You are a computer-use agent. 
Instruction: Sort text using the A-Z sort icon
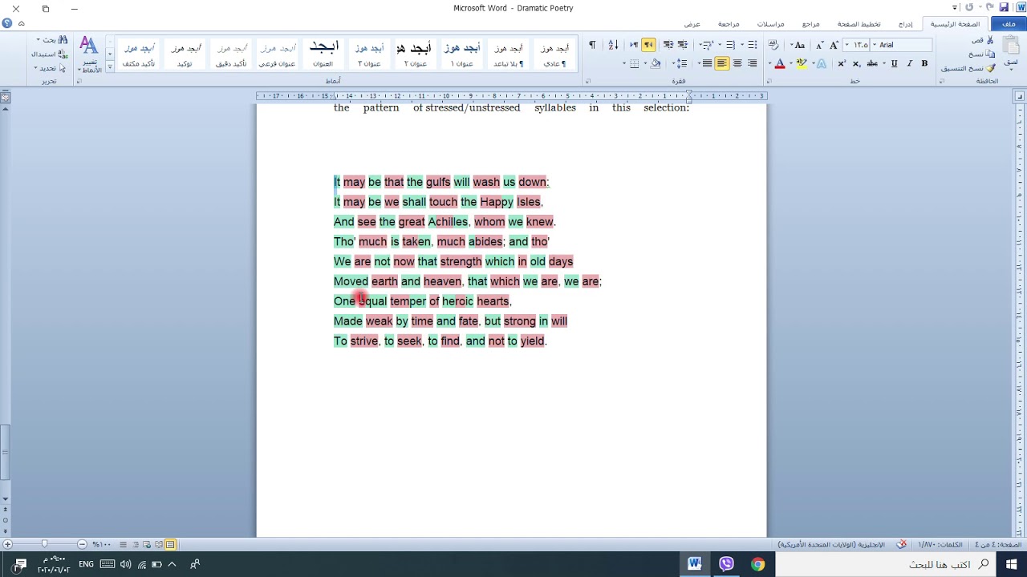[x=613, y=45]
